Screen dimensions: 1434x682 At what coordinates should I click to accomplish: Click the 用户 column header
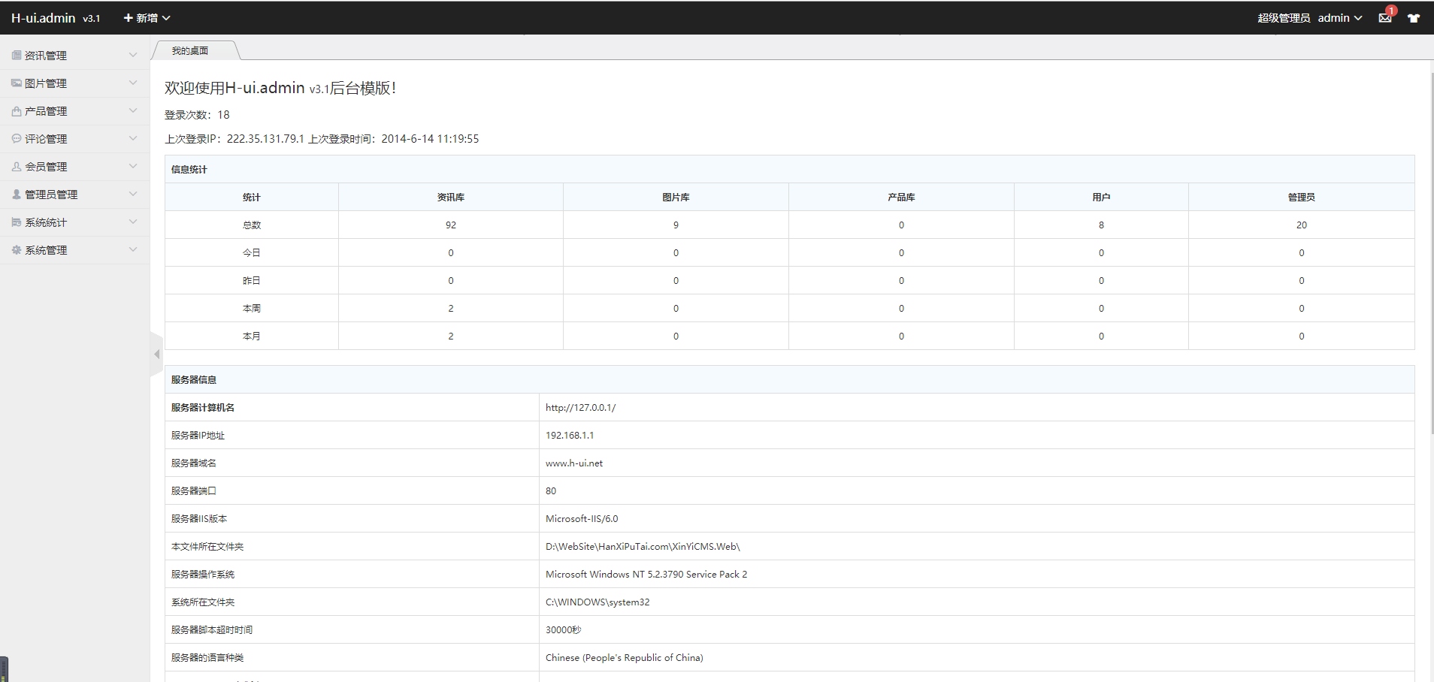coord(1101,198)
